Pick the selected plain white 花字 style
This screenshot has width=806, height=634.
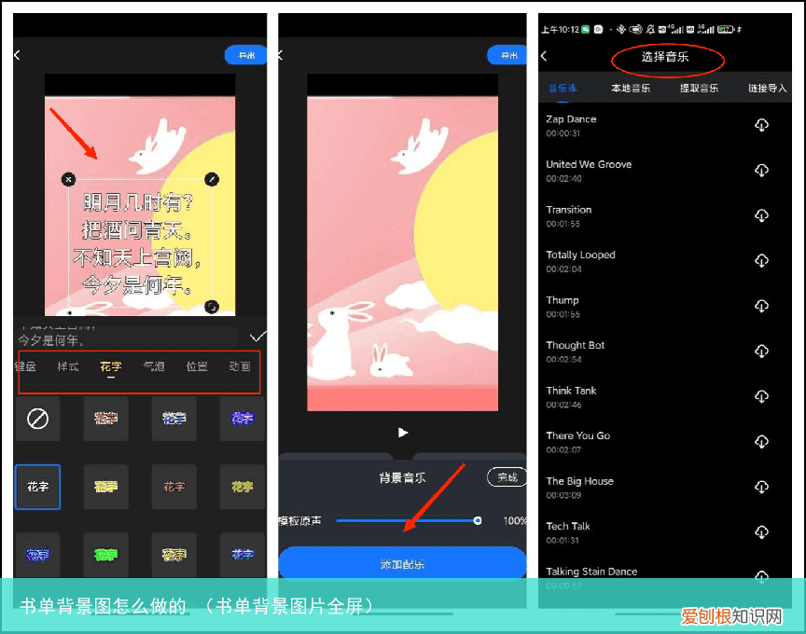point(37,487)
